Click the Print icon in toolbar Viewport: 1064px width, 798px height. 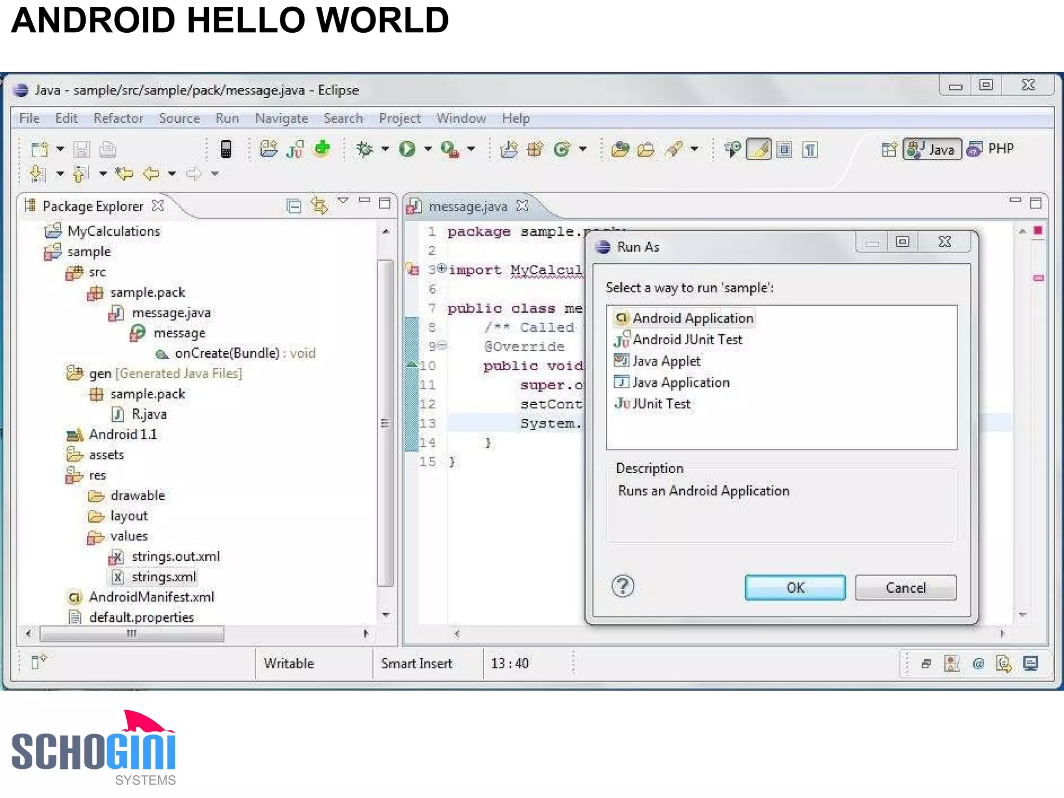tap(108, 150)
